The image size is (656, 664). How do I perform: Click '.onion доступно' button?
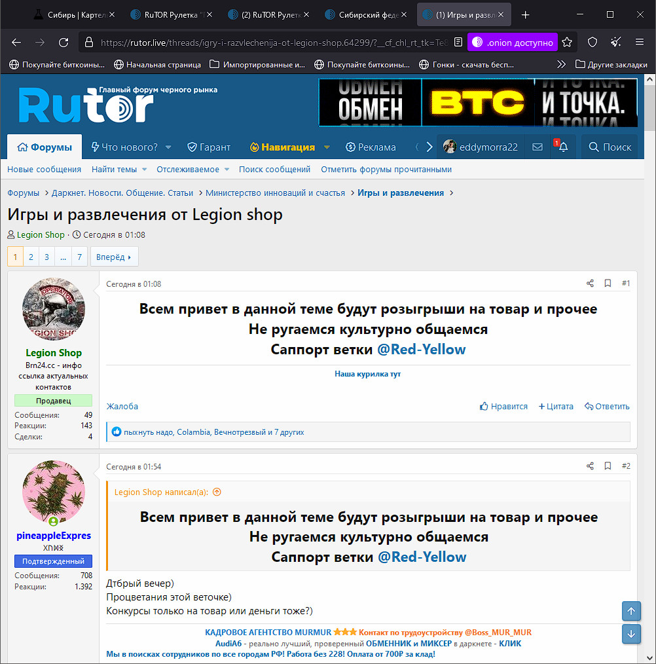click(513, 43)
